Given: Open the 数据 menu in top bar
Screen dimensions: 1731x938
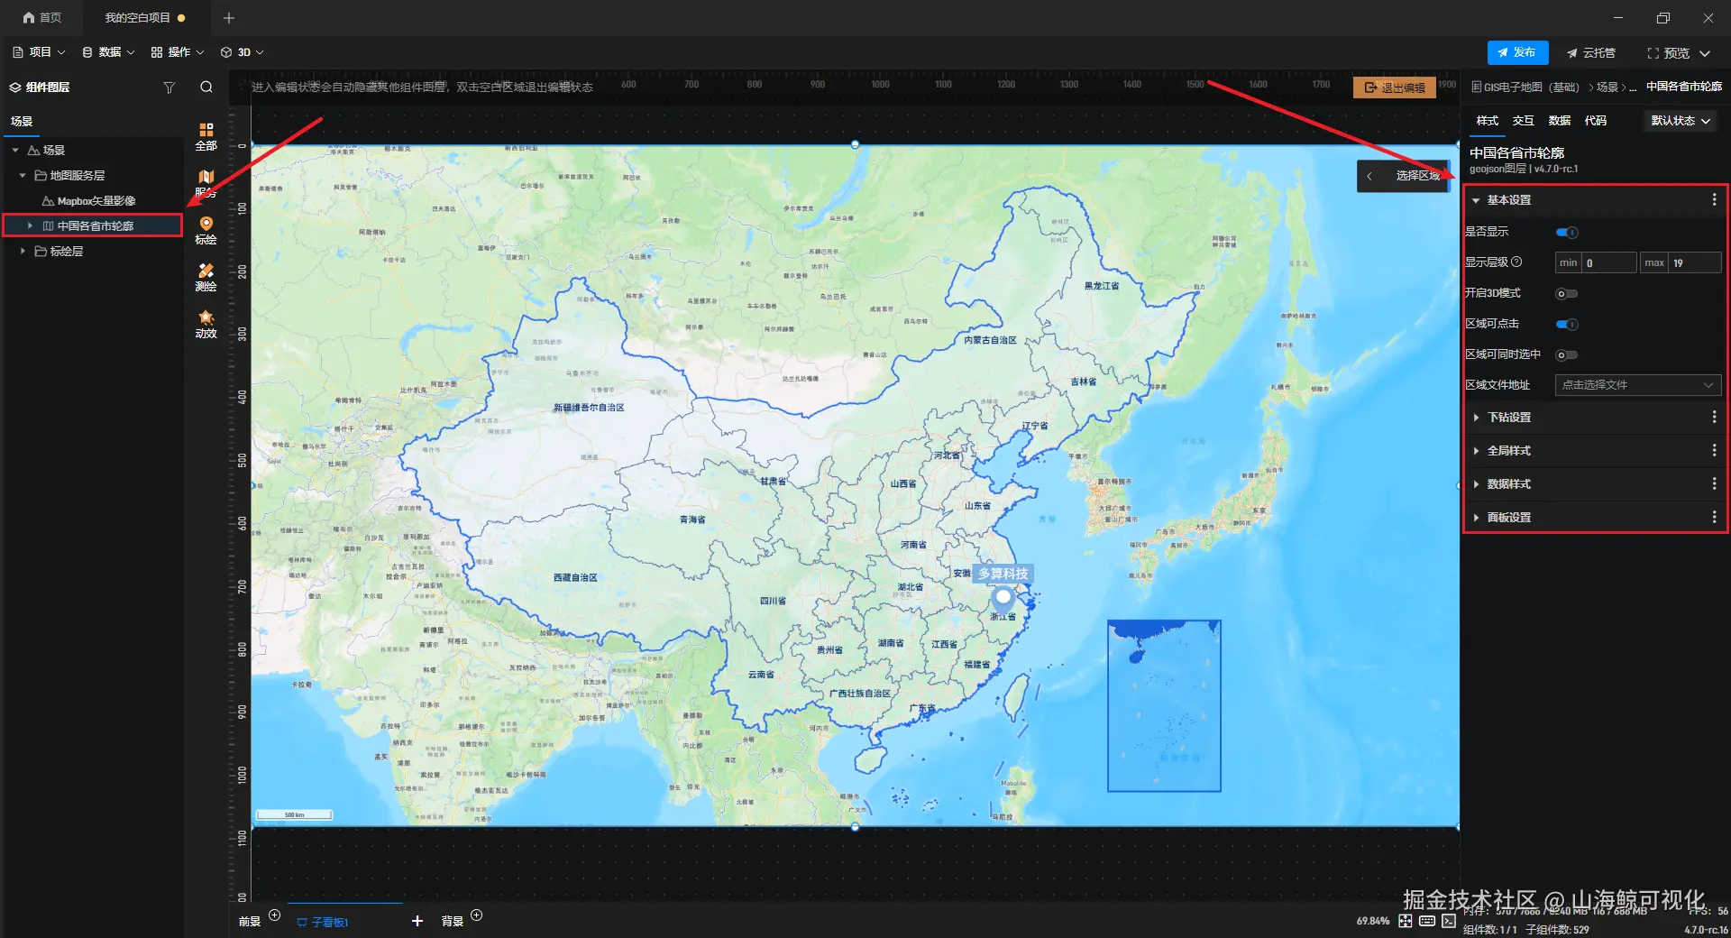Looking at the screenshot, I should click(108, 52).
